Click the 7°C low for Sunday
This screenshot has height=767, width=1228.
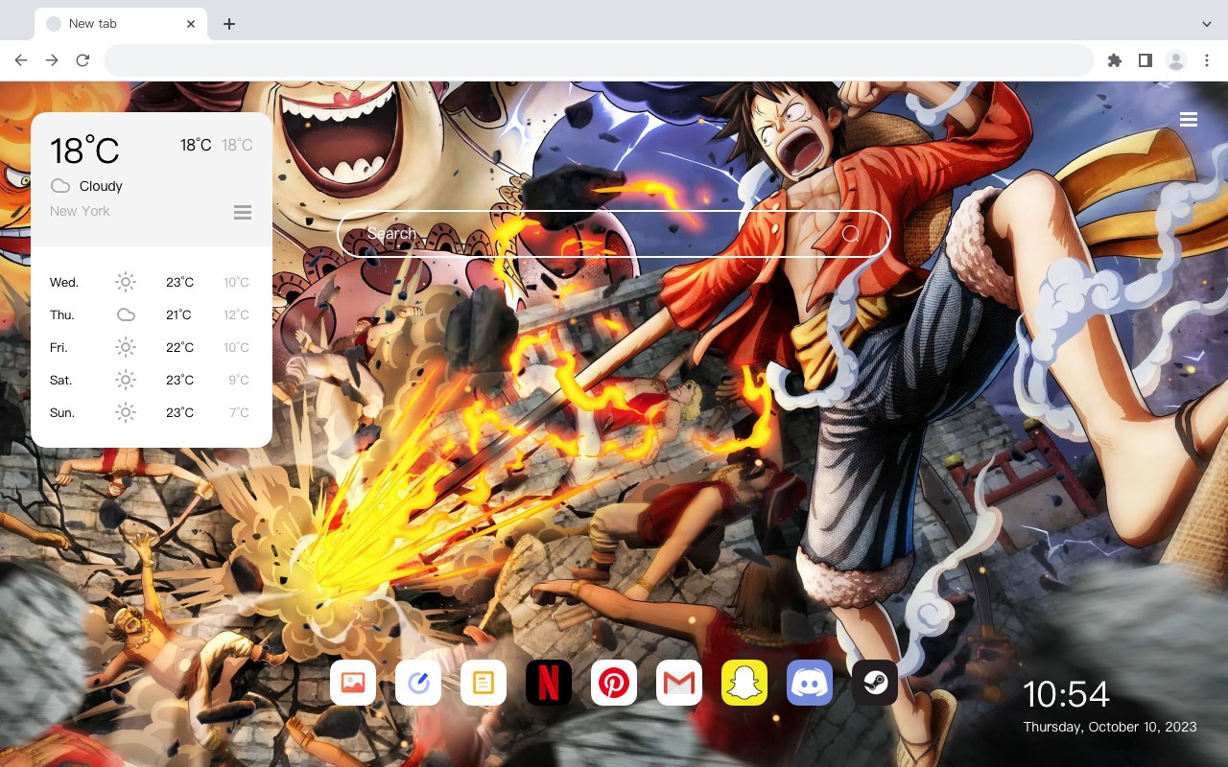tap(239, 412)
